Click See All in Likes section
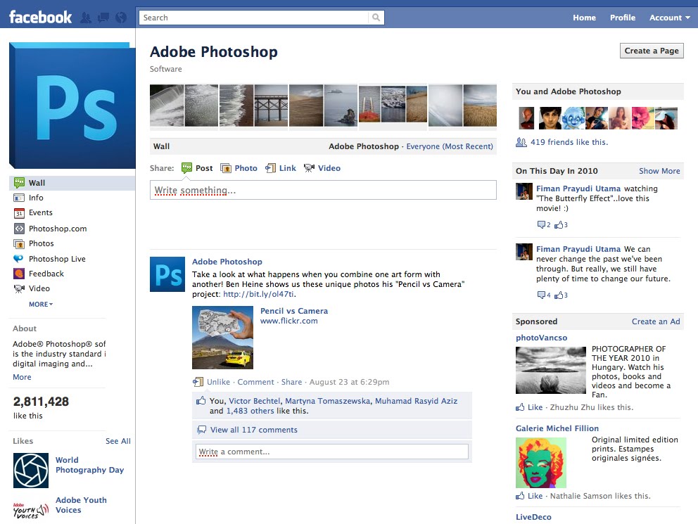Image resolution: width=698 pixels, height=524 pixels. (x=118, y=441)
